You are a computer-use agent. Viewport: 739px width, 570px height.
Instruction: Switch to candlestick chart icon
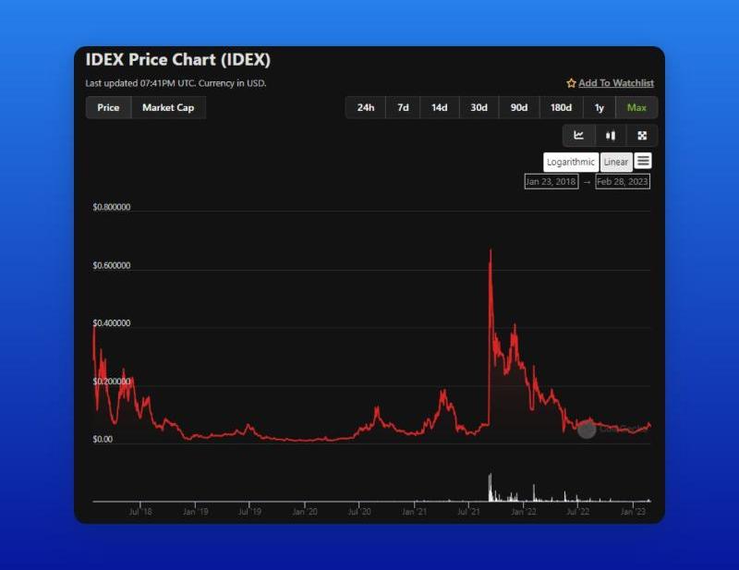pos(611,136)
